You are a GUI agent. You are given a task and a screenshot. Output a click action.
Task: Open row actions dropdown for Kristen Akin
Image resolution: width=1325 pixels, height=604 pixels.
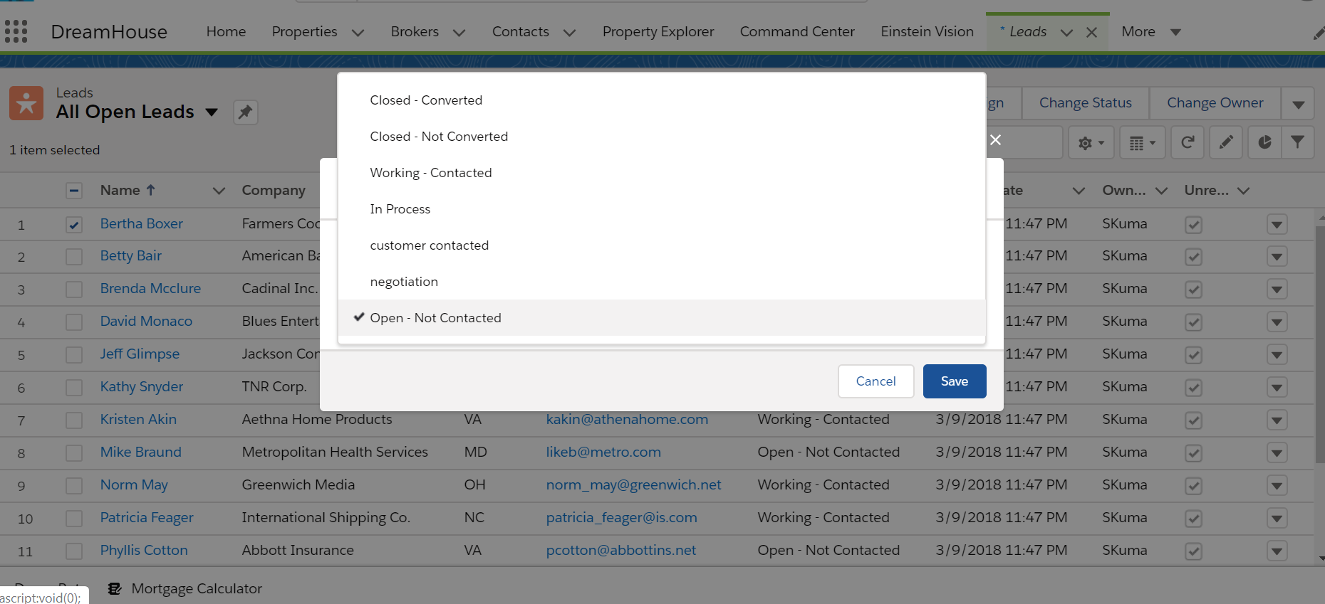(1277, 420)
